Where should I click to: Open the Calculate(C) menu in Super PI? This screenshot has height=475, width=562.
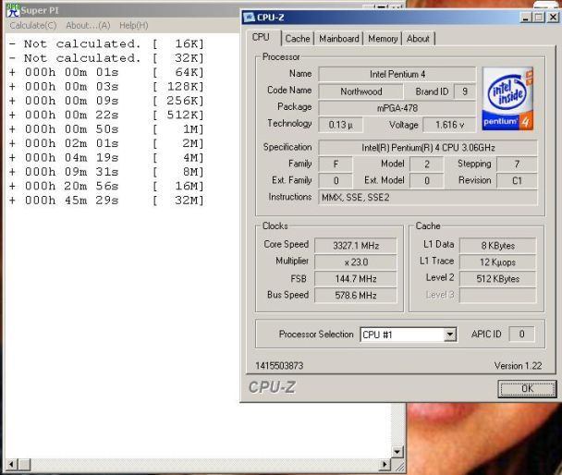pyautogui.click(x=33, y=26)
